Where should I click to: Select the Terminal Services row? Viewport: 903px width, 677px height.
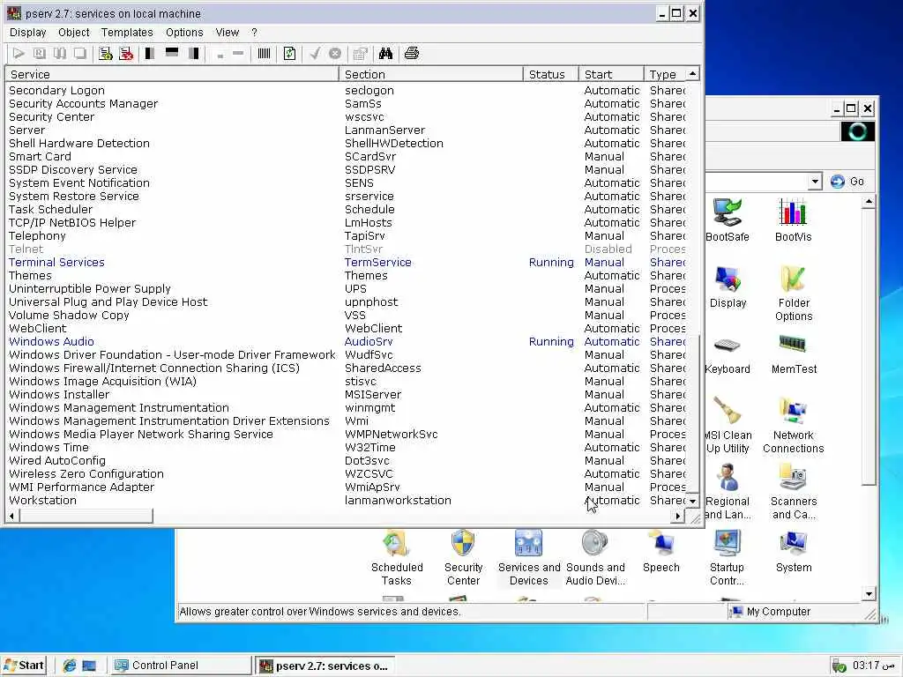[x=346, y=263]
